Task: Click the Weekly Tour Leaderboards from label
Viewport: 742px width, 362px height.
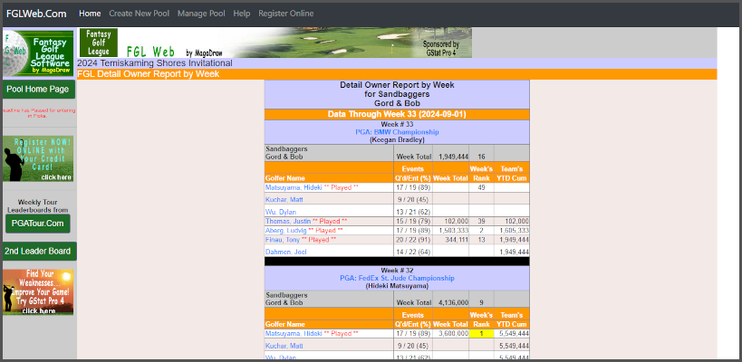Action: [x=38, y=206]
